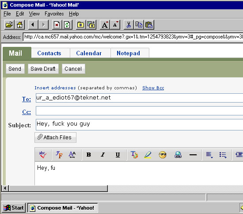Click the To: link
The image size is (243, 214).
[x=27, y=99]
